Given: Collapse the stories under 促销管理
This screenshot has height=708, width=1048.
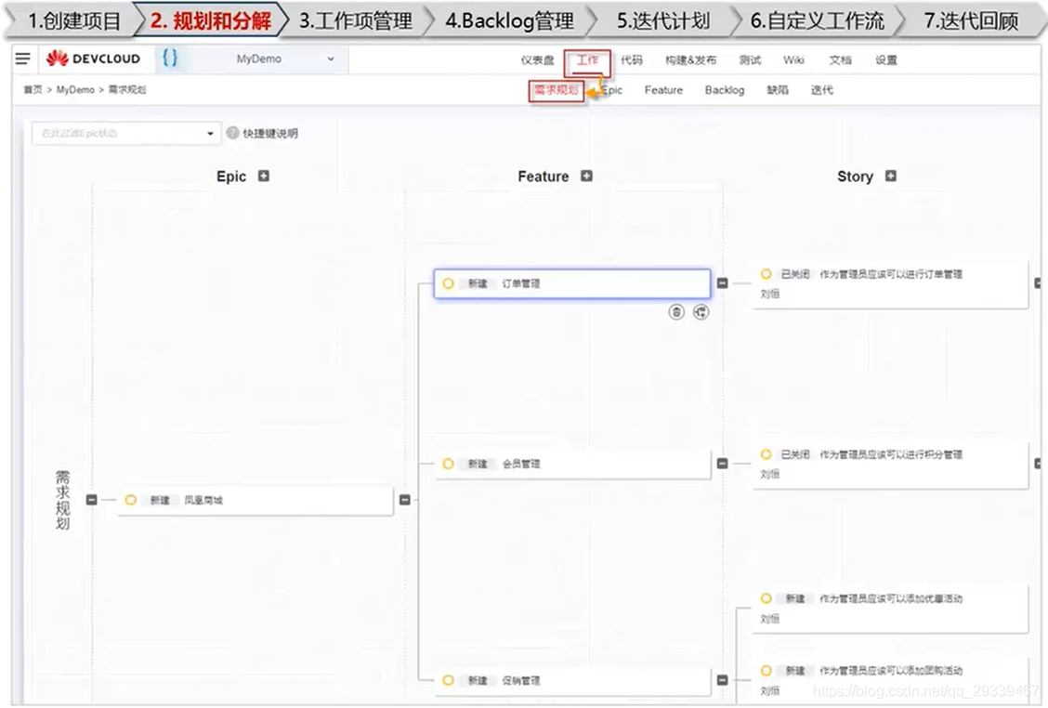Looking at the screenshot, I should [x=723, y=681].
